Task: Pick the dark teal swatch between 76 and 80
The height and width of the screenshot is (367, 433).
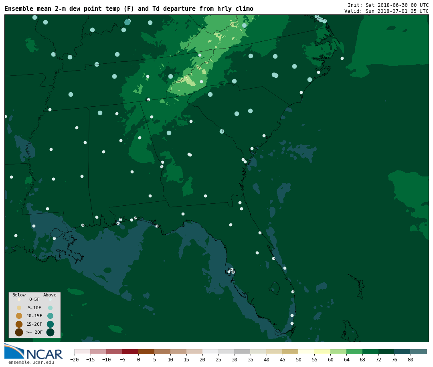Action: [x=403, y=351]
